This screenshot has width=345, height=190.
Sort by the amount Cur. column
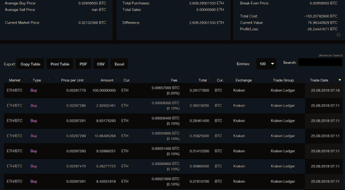pyautogui.click(x=127, y=80)
